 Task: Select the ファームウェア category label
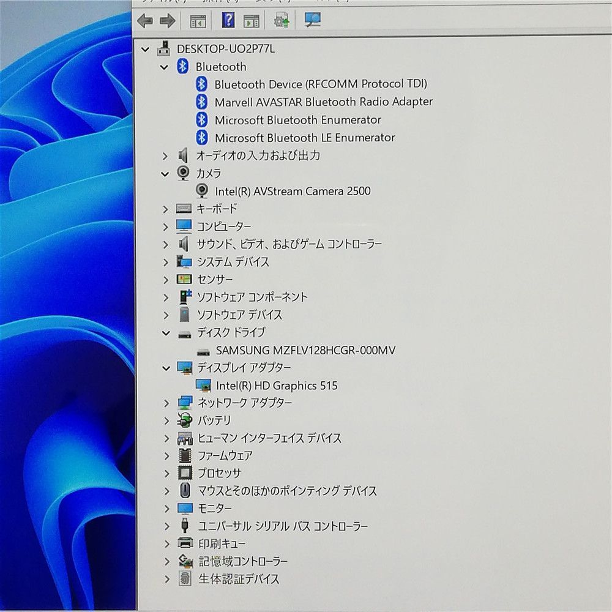(225, 455)
